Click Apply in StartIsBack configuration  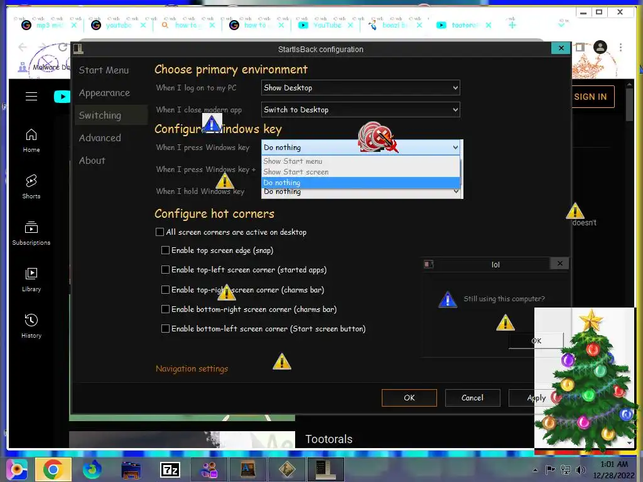click(x=536, y=397)
